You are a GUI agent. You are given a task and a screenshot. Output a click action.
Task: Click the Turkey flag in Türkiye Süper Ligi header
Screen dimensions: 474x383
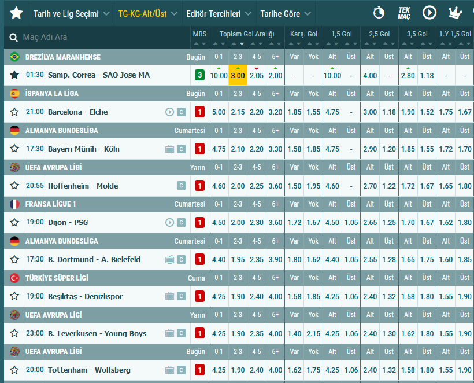click(x=14, y=278)
